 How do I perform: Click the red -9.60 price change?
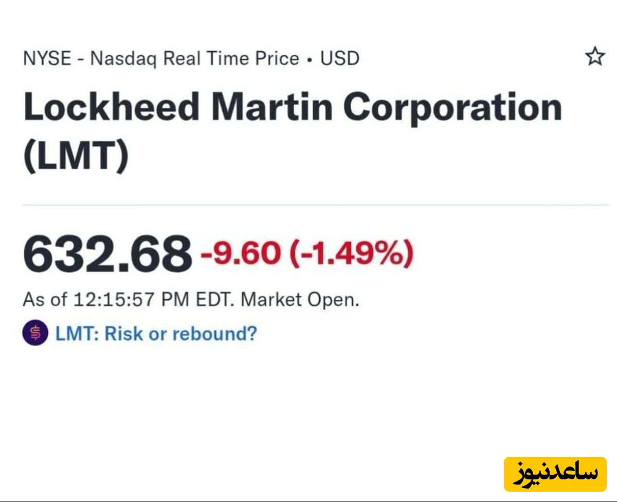241,255
